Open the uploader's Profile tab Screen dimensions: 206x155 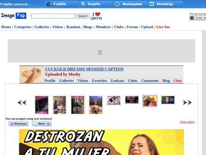click(50, 81)
